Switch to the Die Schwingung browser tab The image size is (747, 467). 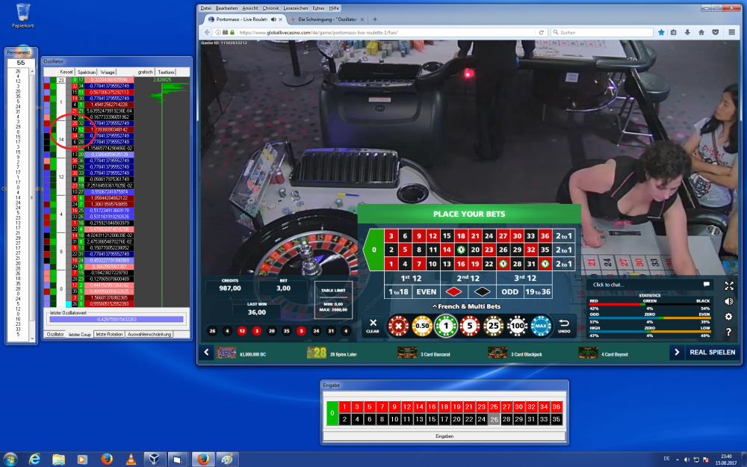pyautogui.click(x=327, y=19)
